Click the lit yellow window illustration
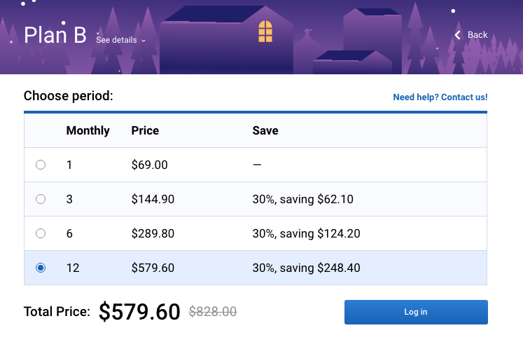Screen dimensions: 523x349 (265, 32)
